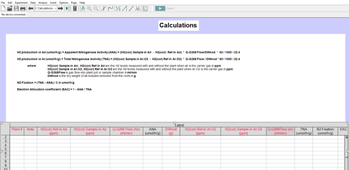
Task: Go to the previous page with left arrow
Action: [x=31, y=8]
